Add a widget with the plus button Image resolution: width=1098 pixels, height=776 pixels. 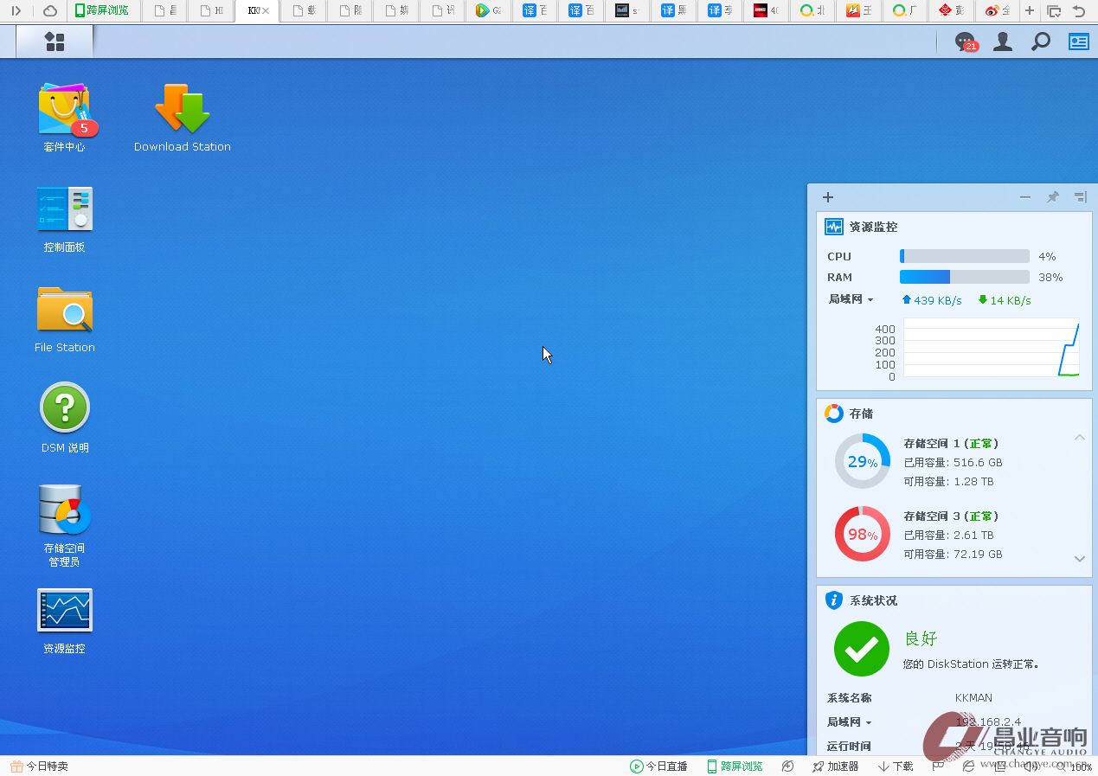[828, 197]
